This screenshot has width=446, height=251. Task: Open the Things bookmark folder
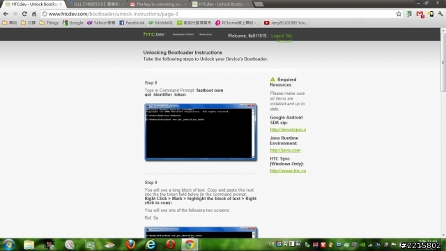(x=49, y=23)
